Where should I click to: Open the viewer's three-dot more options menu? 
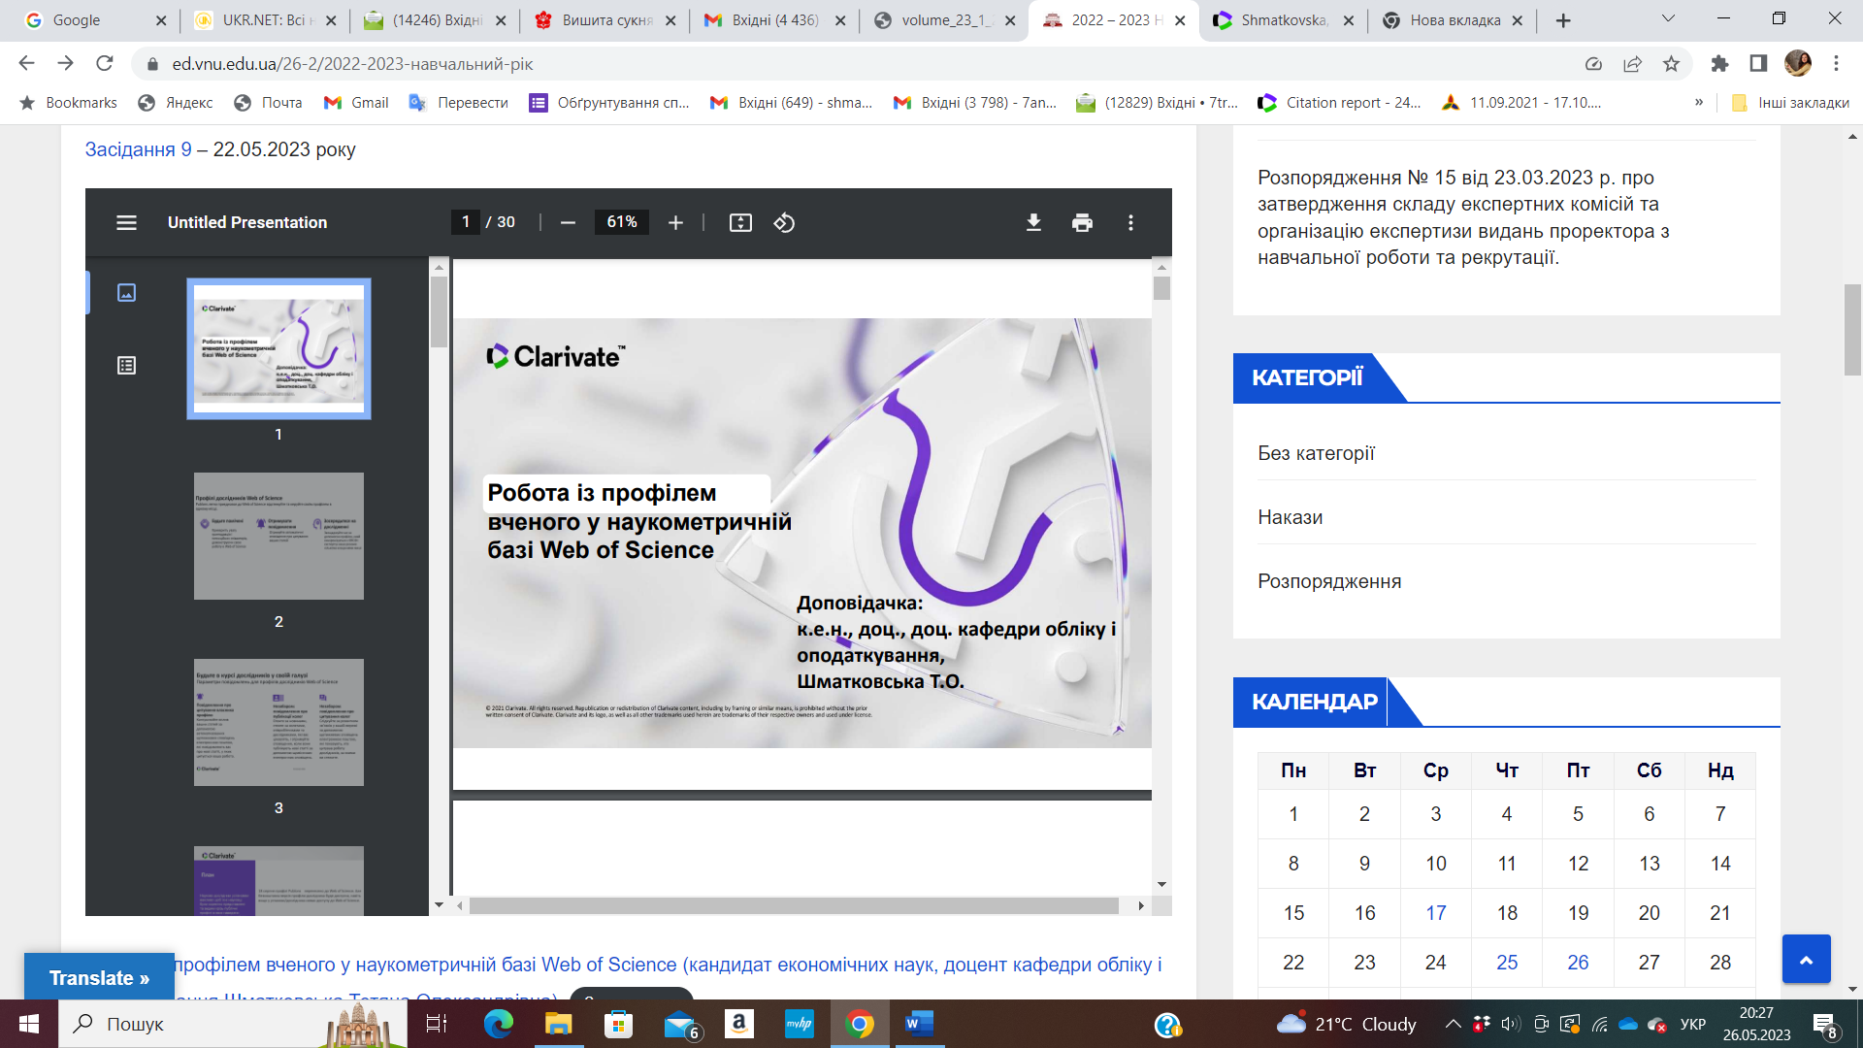point(1129,222)
